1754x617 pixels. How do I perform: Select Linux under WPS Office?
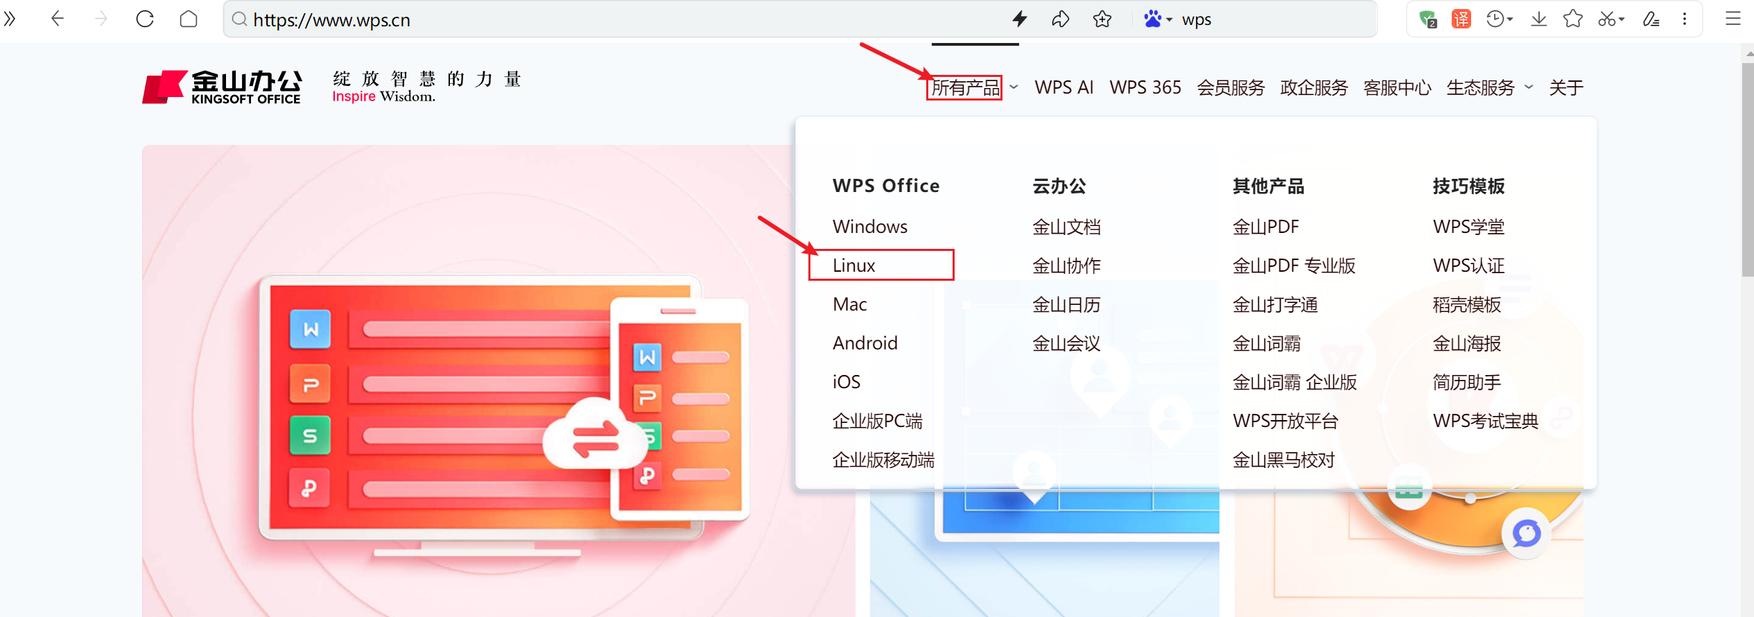[853, 266]
